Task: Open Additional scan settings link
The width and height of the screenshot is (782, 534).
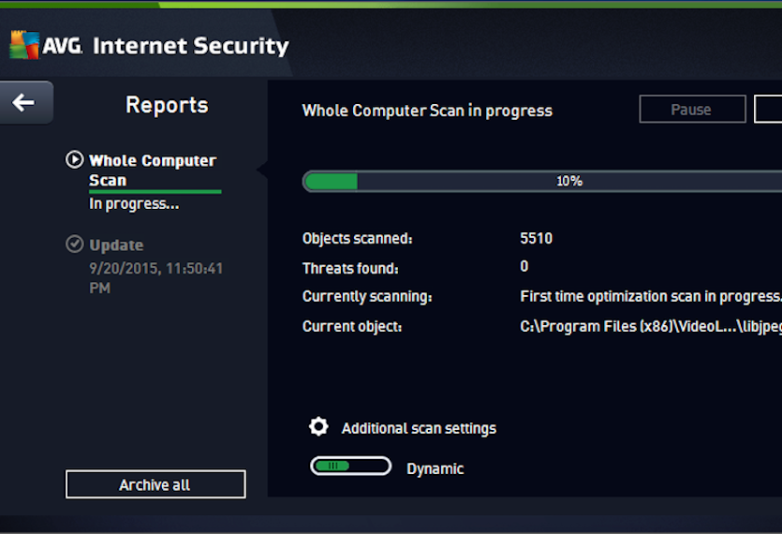Action: pos(419,428)
